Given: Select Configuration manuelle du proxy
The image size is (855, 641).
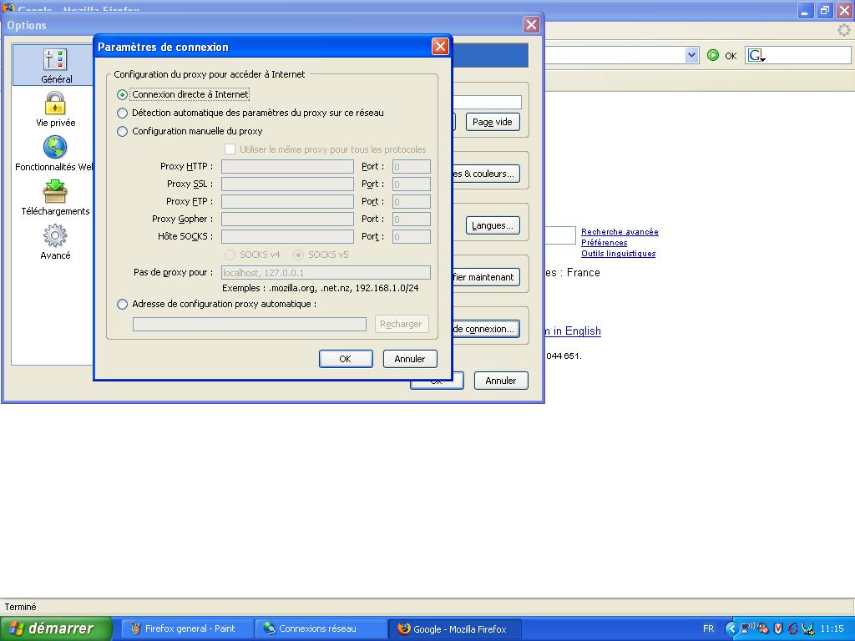Looking at the screenshot, I should coord(123,132).
